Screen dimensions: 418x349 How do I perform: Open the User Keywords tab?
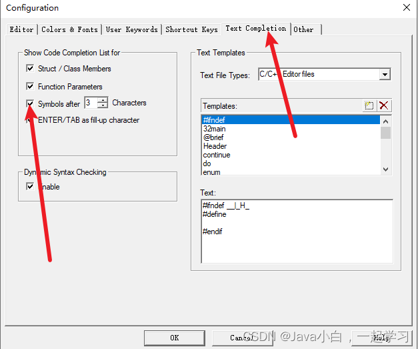pos(132,29)
